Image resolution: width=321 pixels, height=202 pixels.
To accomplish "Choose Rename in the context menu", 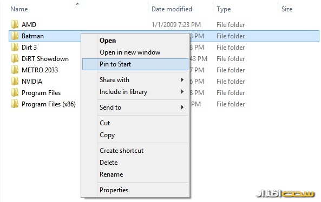I will pos(135,174).
